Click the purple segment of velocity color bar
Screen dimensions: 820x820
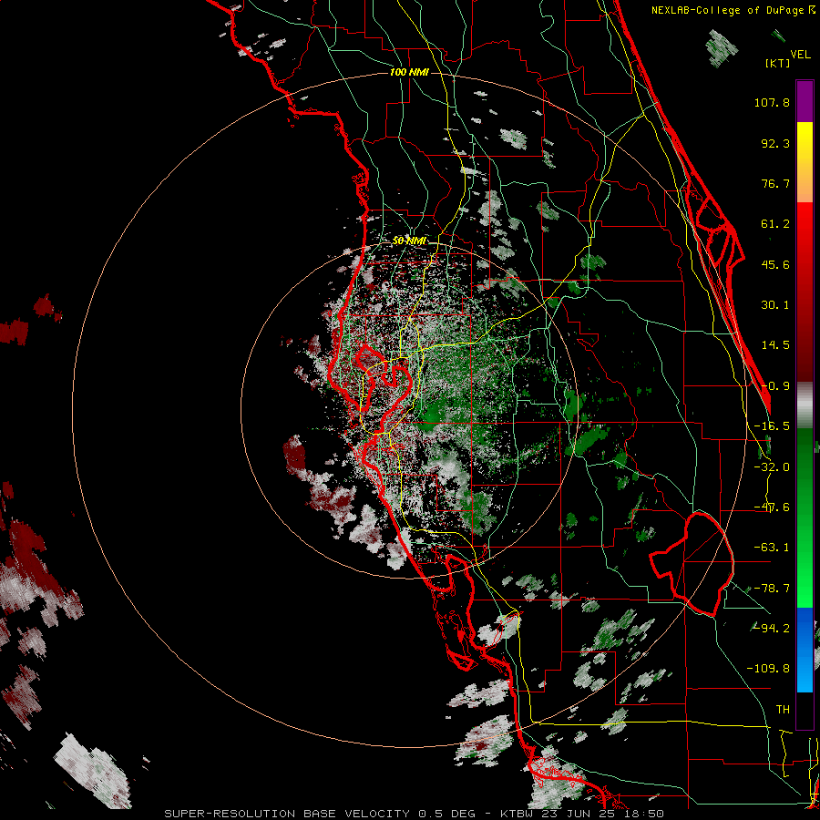tap(805, 101)
